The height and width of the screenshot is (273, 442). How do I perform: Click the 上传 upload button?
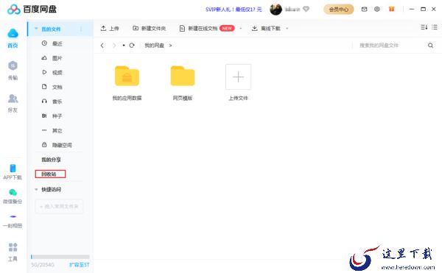pyautogui.click(x=110, y=29)
